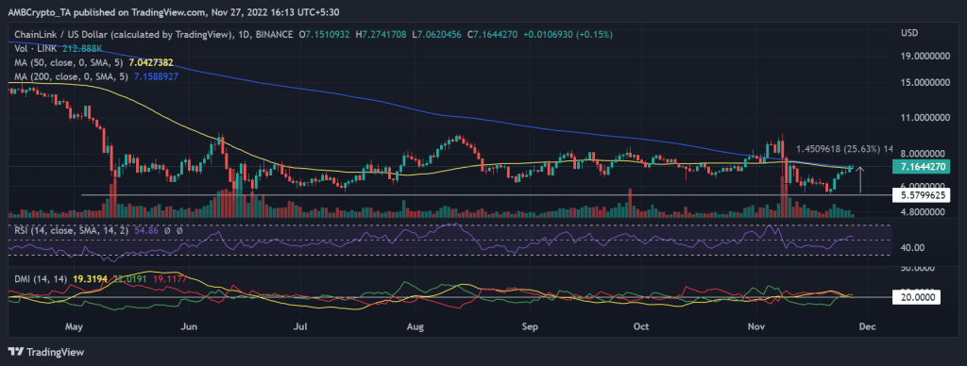The image size is (967, 366).
Task: Click the low price L7.0620456 value
Action: point(436,35)
